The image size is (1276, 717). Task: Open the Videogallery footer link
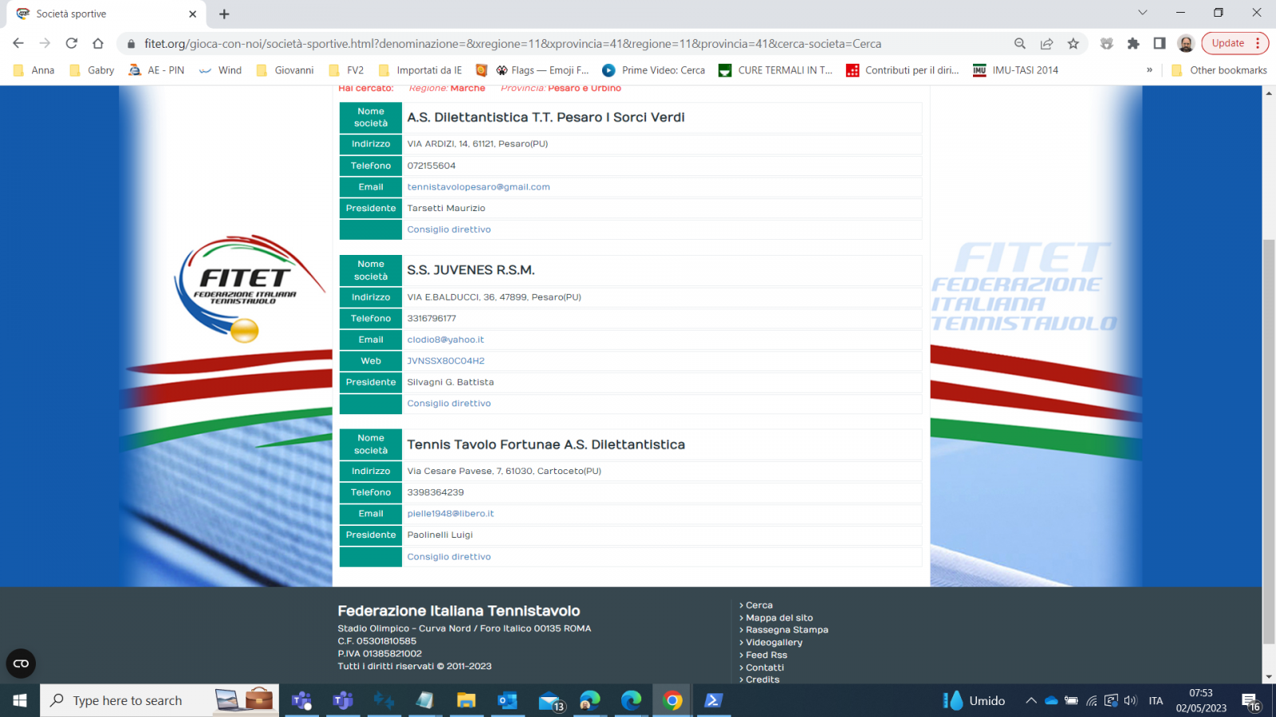click(774, 643)
